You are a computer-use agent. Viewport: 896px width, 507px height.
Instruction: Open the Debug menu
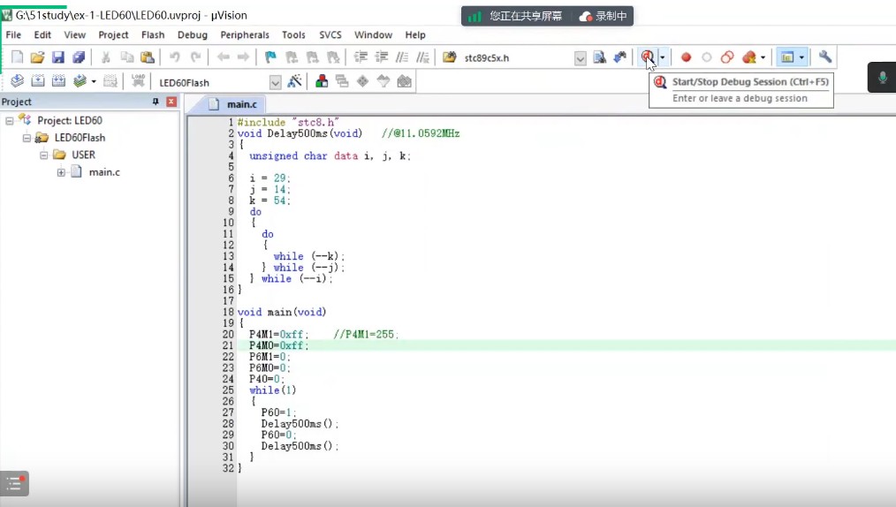pos(192,35)
